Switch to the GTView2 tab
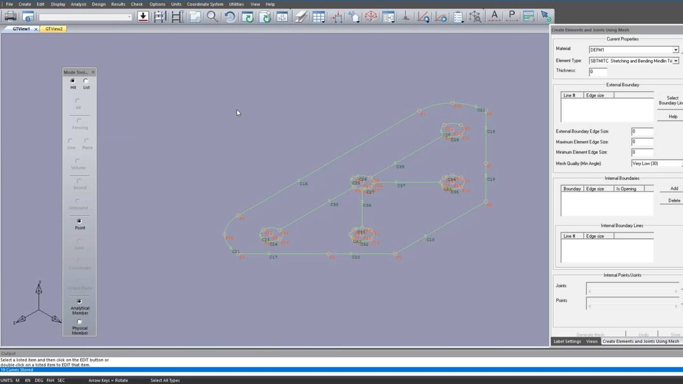 coord(53,29)
